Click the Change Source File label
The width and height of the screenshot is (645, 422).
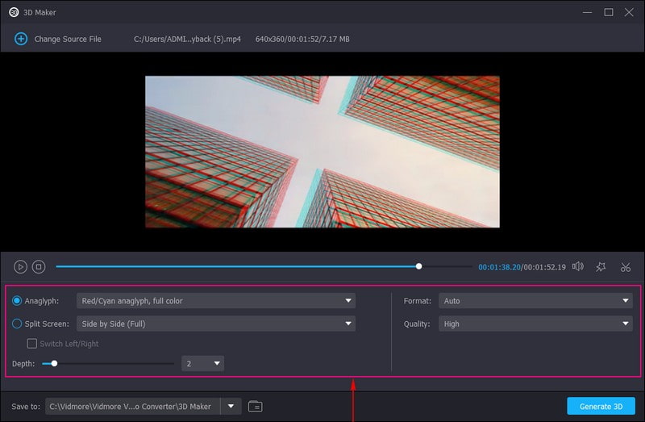68,39
